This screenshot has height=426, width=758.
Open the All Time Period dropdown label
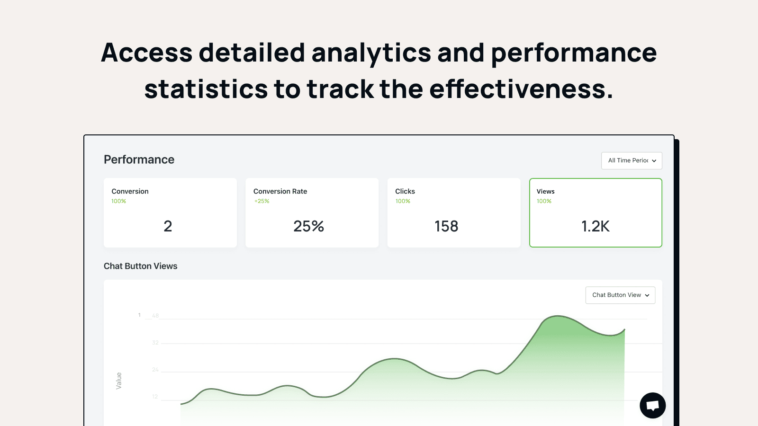(628, 160)
